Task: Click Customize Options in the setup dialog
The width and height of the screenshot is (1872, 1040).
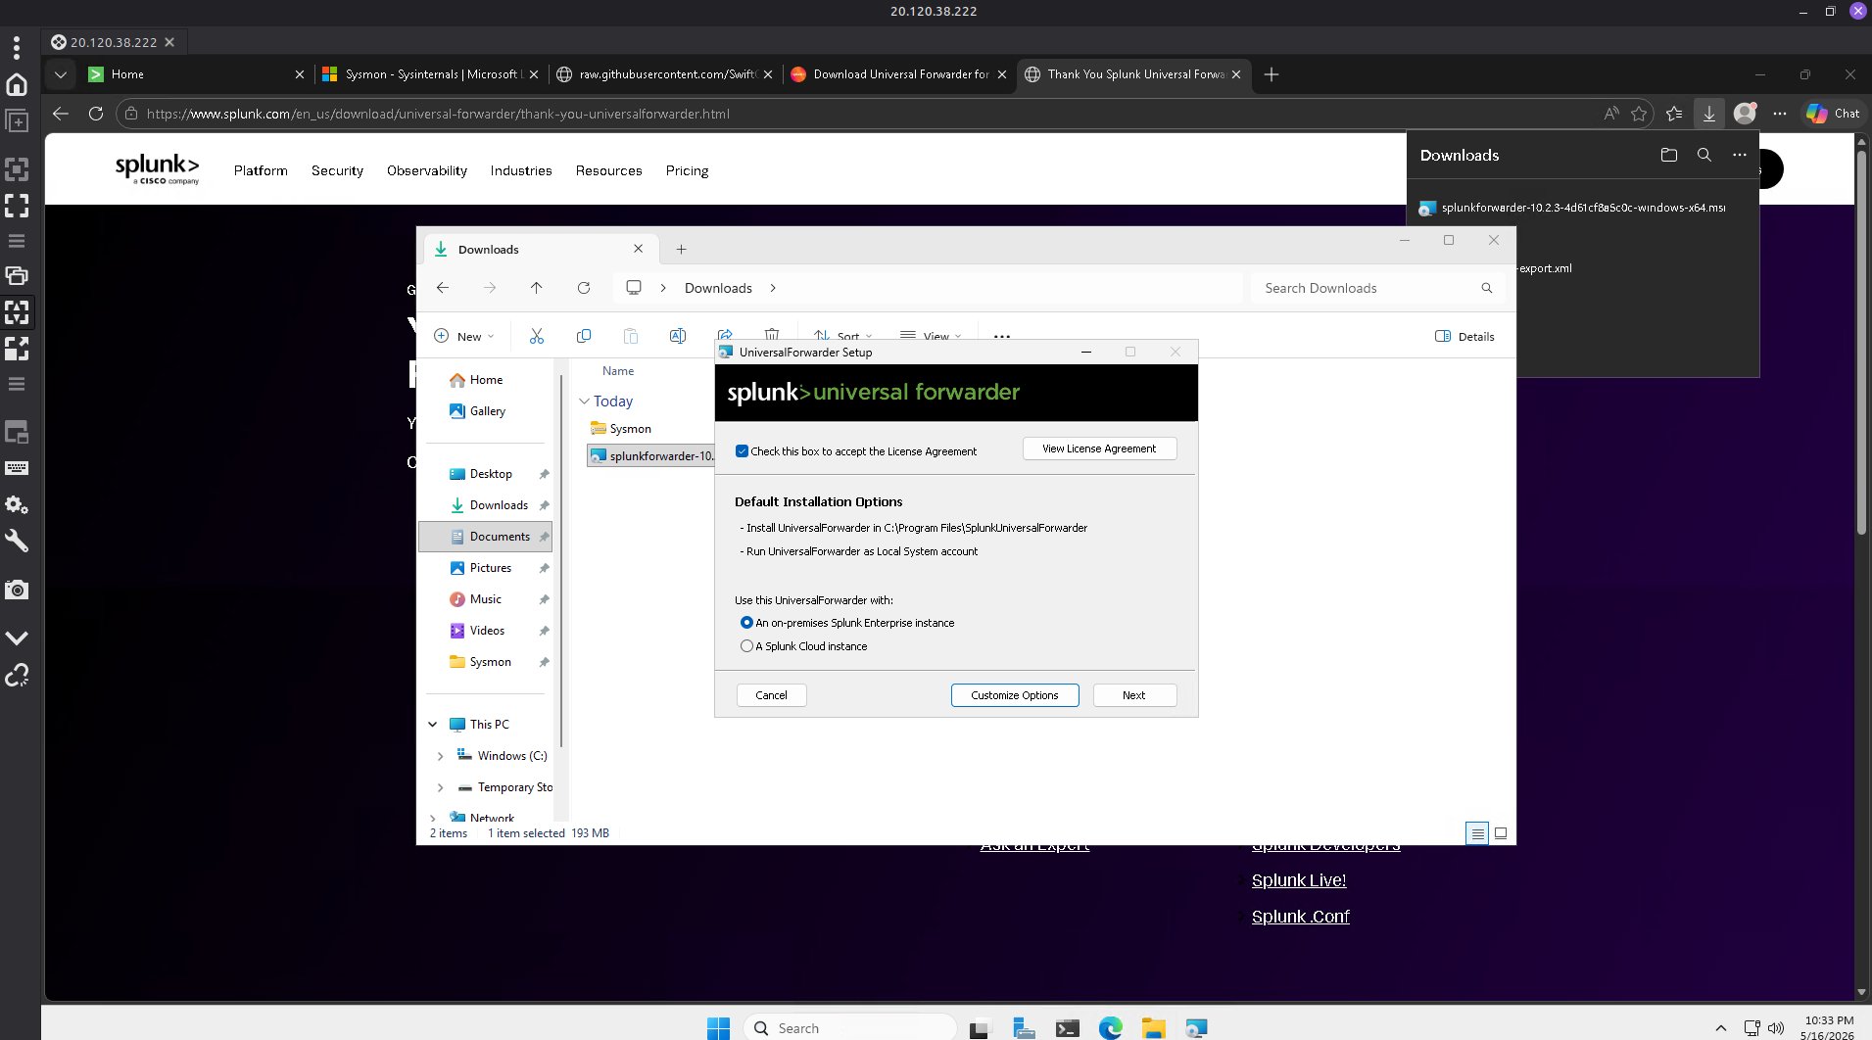Action: click(1014, 695)
